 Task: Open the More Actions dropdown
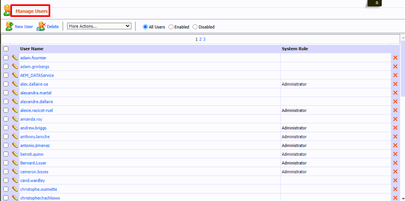click(99, 26)
